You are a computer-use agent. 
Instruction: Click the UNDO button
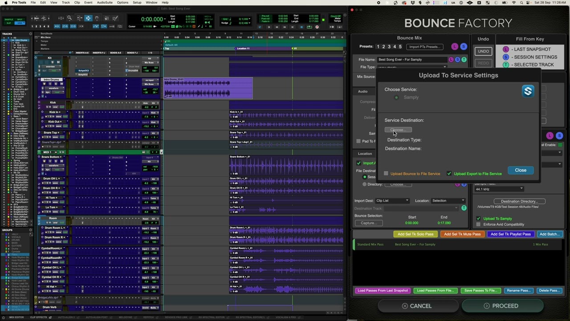pyautogui.click(x=483, y=51)
